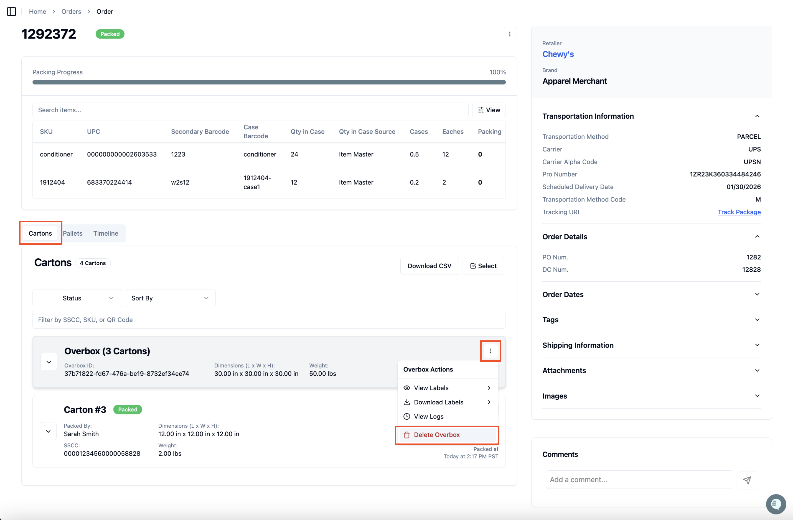Expand Tags section
Image resolution: width=793 pixels, height=520 pixels.
coord(757,320)
